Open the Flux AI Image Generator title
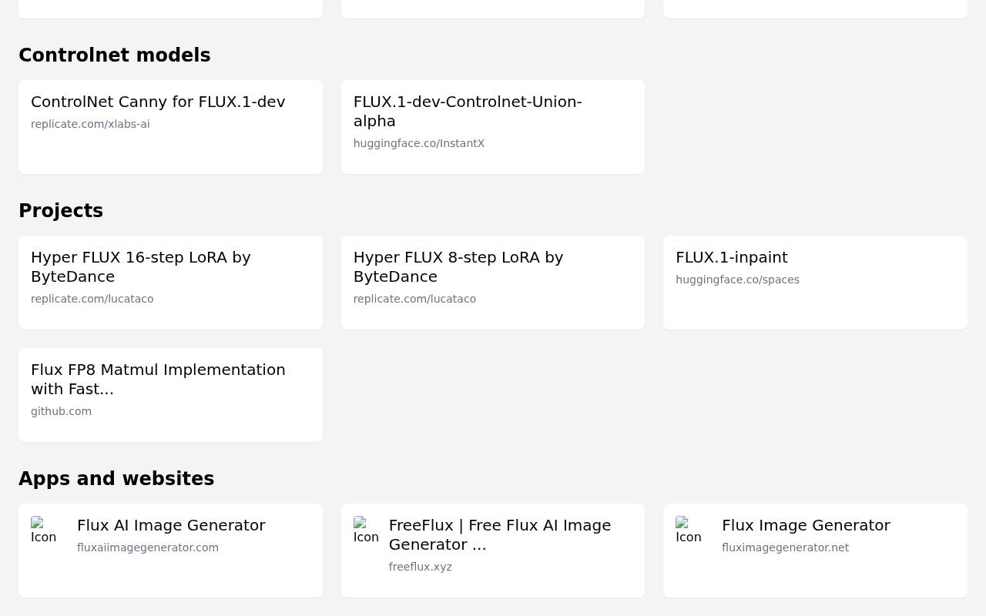986x616 pixels. pos(171,525)
